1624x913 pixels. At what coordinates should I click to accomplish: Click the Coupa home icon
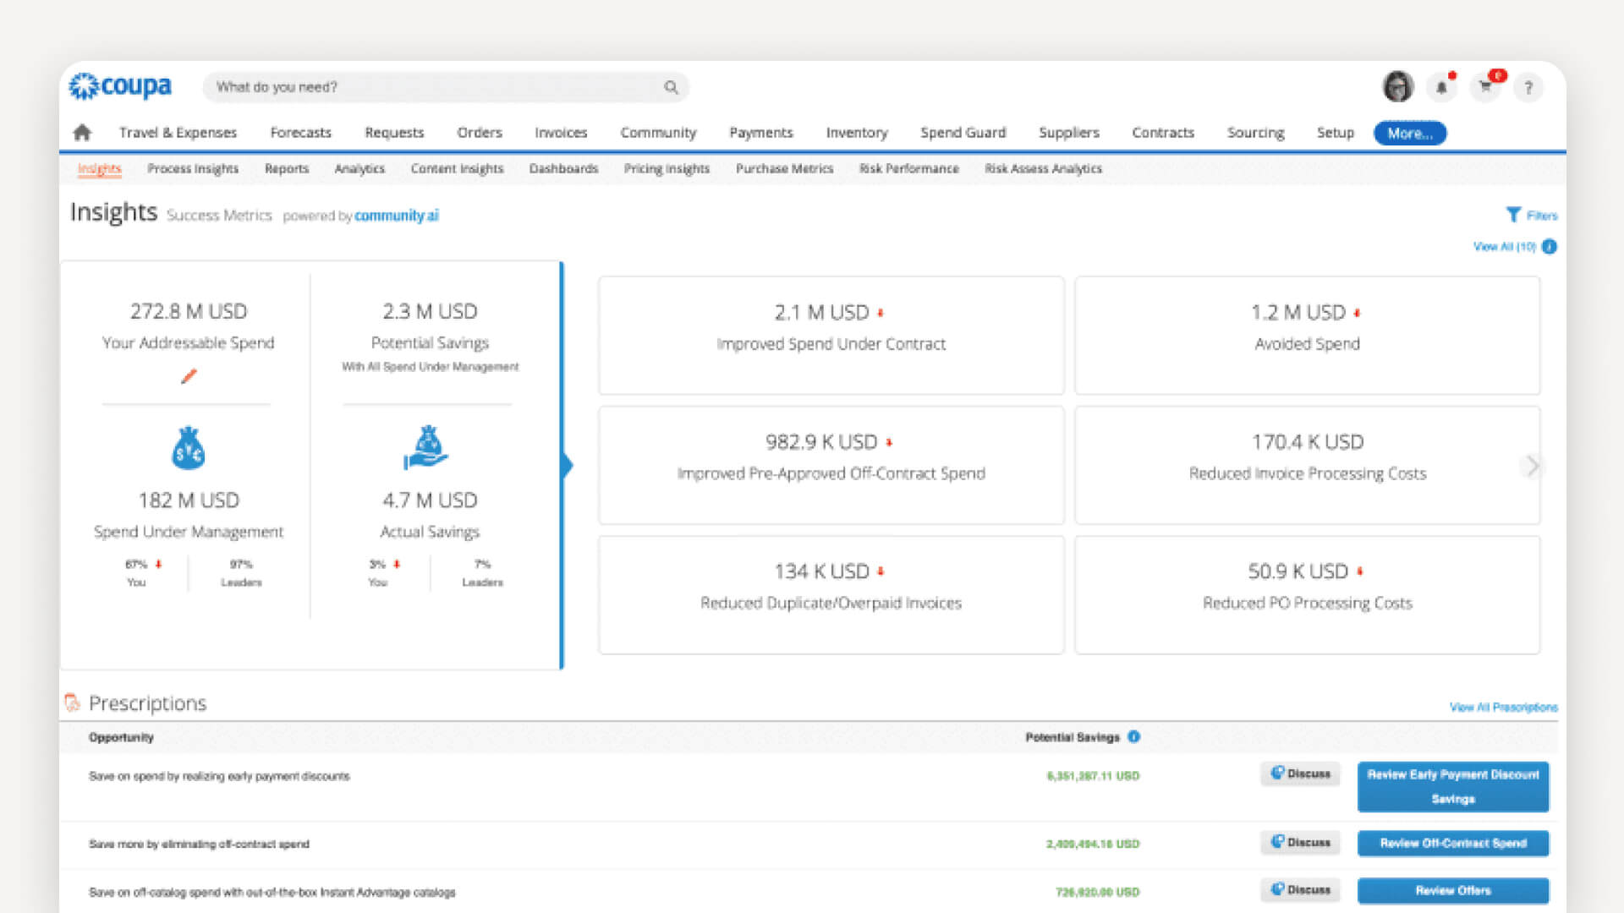tap(82, 133)
